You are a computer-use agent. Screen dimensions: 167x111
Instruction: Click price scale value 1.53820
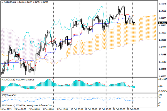pyautogui.click(x=163, y=25)
